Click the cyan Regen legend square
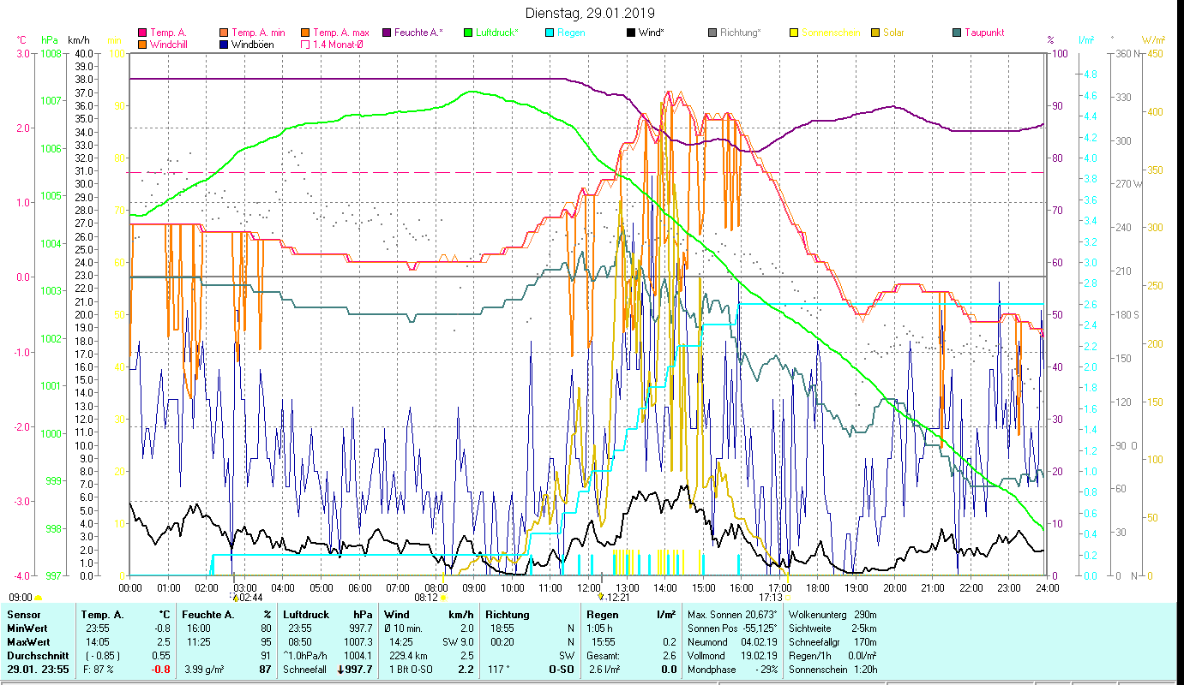 tap(550, 33)
